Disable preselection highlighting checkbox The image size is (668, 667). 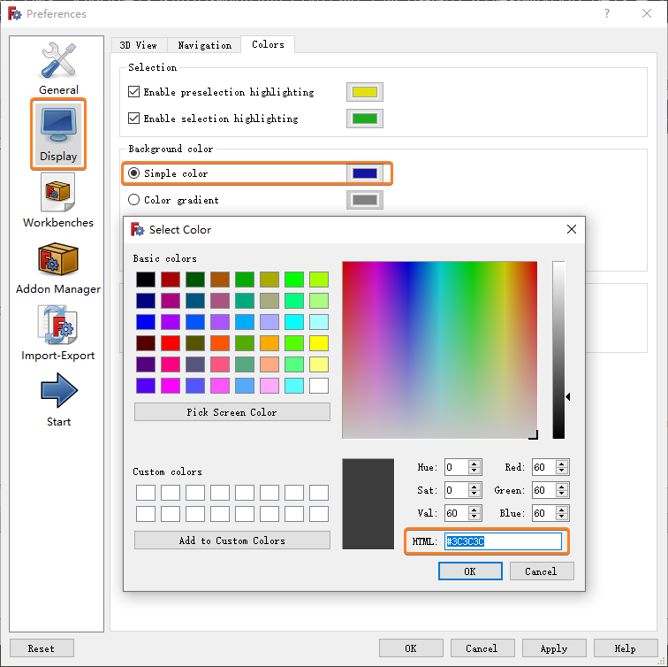[x=134, y=92]
